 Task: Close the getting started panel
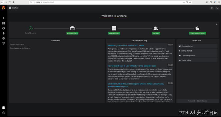[217, 24]
